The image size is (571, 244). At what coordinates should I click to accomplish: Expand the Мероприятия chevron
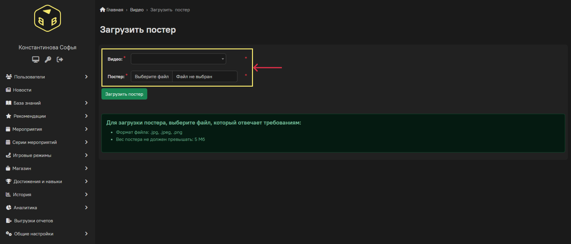86,129
